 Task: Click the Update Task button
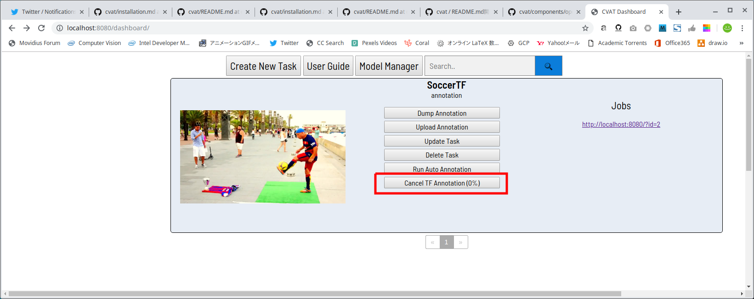tap(442, 141)
